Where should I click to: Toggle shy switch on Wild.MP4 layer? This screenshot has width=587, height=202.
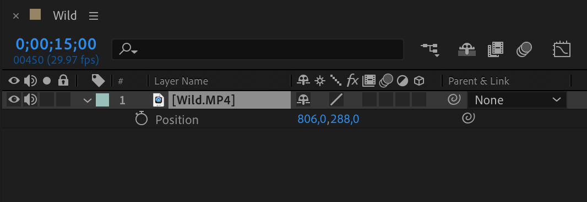click(303, 100)
